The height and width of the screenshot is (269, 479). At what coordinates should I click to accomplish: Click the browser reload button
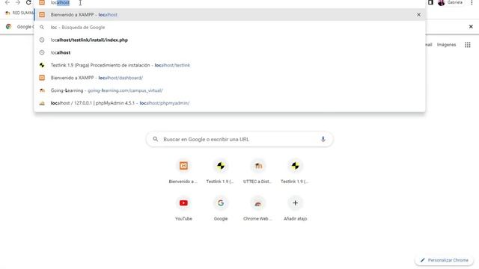[x=28, y=2]
